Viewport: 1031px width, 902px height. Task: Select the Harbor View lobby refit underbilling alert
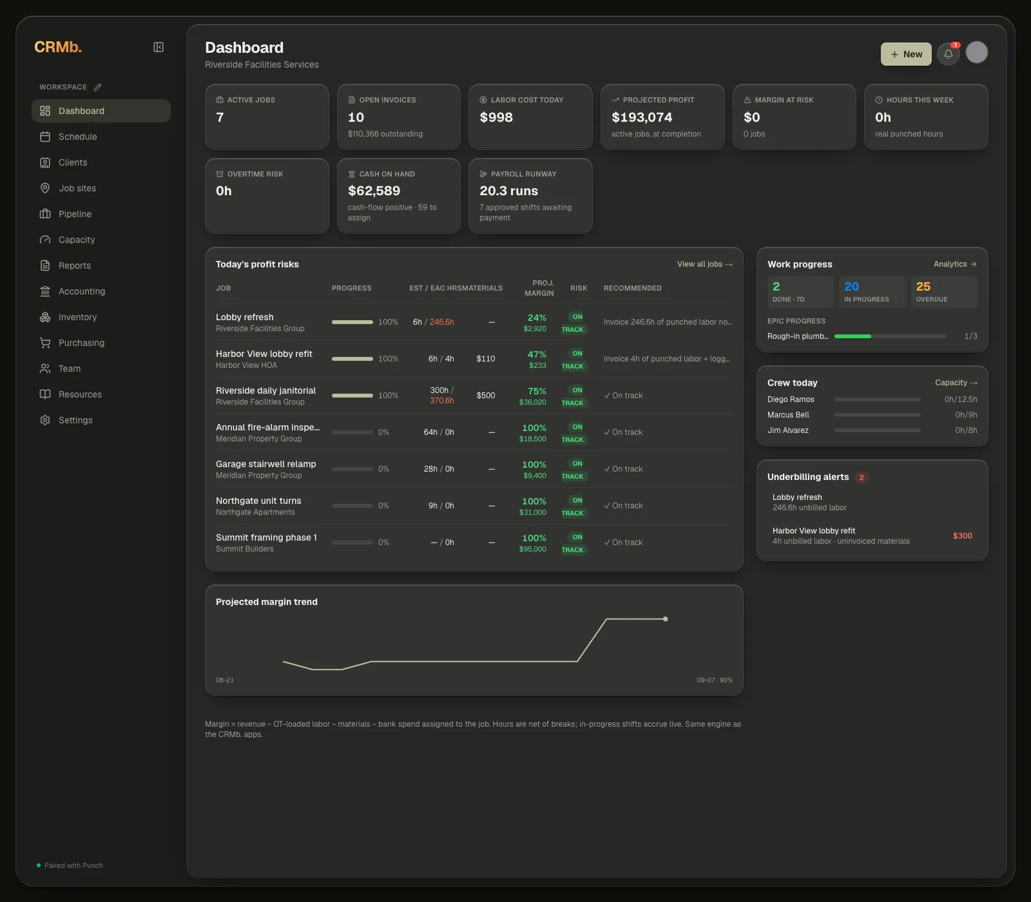click(872, 536)
